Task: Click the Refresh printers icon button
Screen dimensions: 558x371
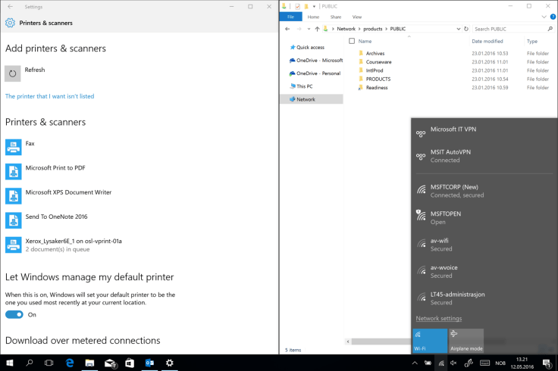Action: 12,73
